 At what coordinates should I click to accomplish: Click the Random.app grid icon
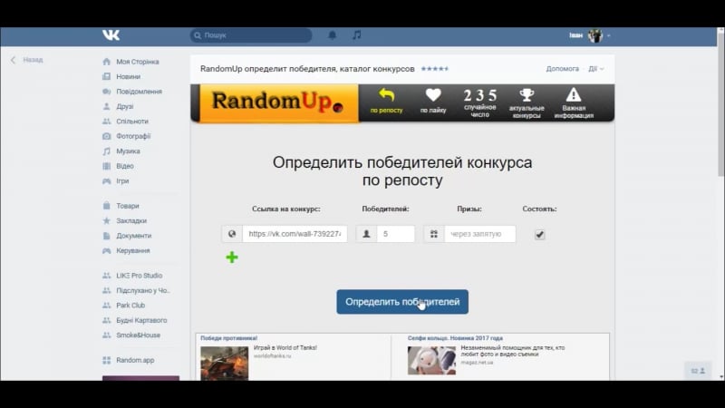pos(106,360)
